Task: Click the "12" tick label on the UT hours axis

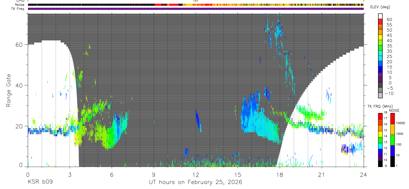Action: tap(196, 174)
